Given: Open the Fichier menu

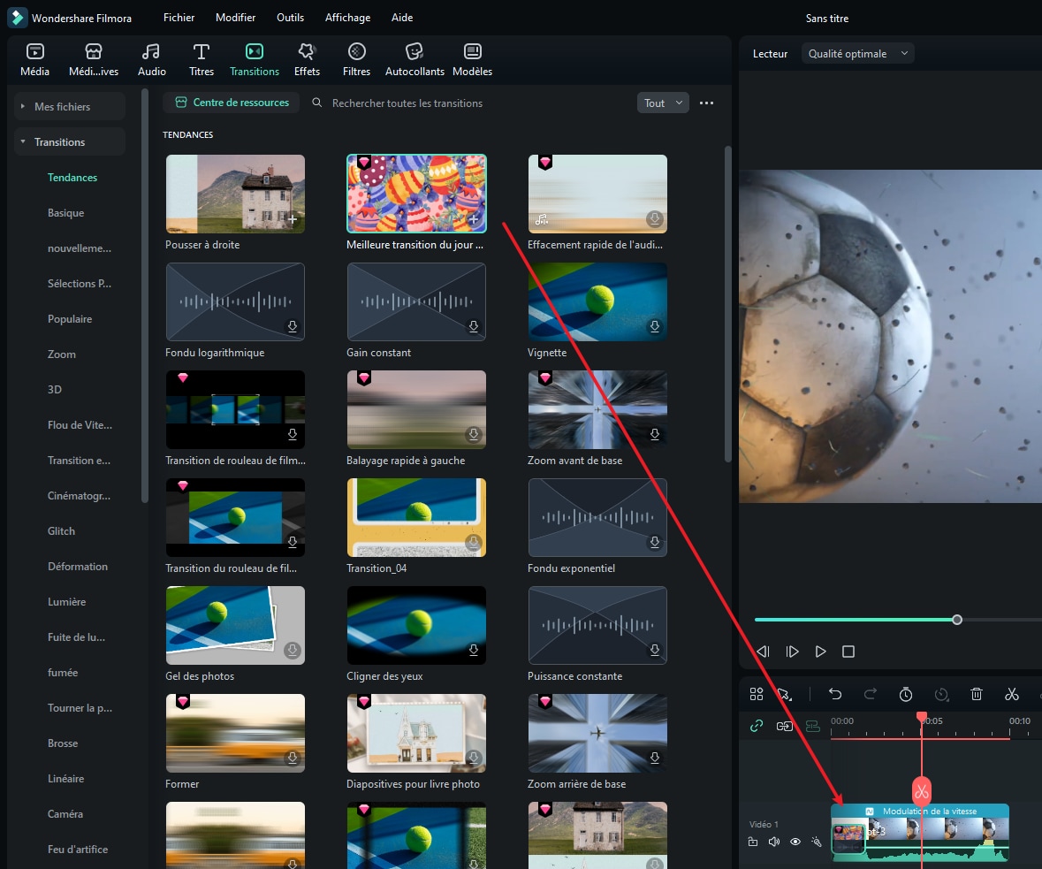Looking at the screenshot, I should 179,18.
